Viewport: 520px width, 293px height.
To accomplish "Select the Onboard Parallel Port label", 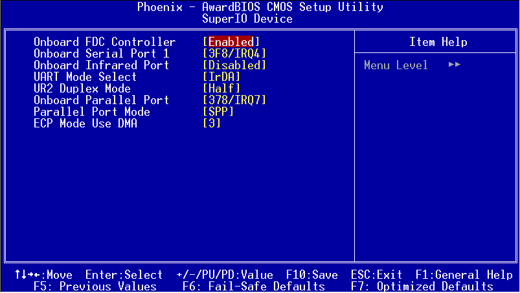I will tap(102, 100).
